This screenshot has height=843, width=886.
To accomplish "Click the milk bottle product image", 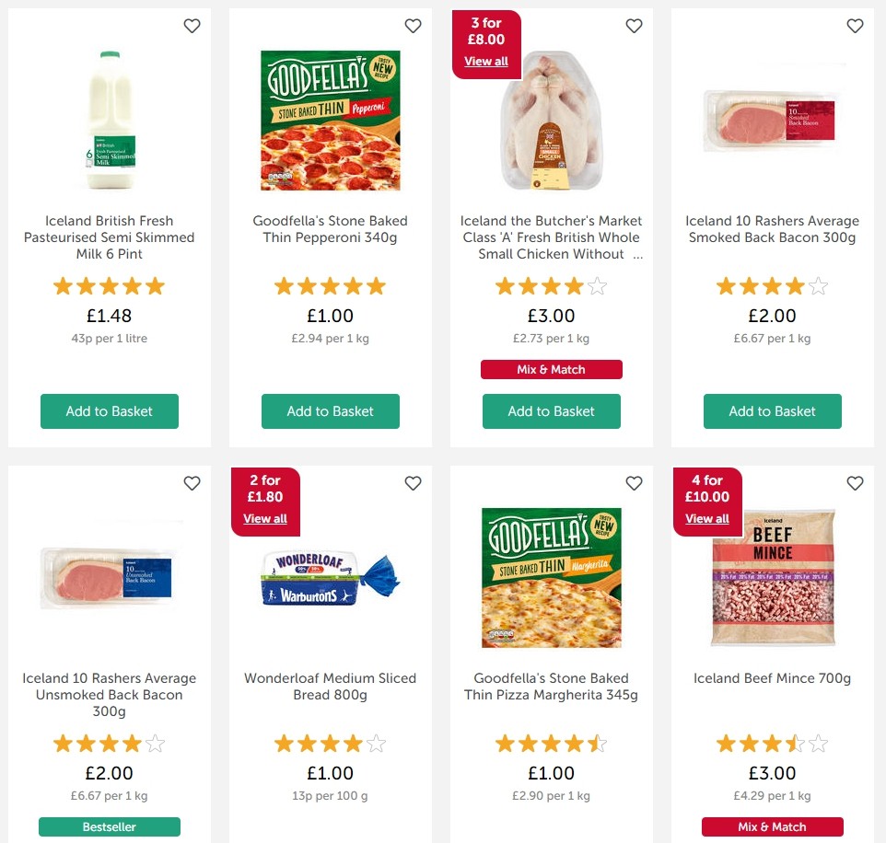I will click(109, 120).
